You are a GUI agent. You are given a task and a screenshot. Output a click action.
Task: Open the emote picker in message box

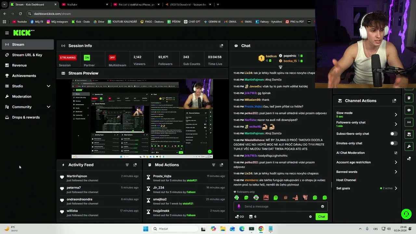tap(322, 206)
